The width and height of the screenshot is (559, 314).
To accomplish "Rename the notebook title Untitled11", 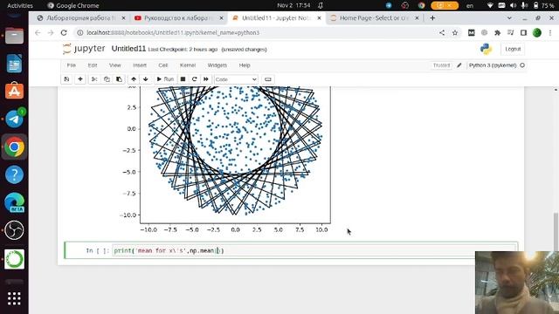I will click(x=128, y=49).
